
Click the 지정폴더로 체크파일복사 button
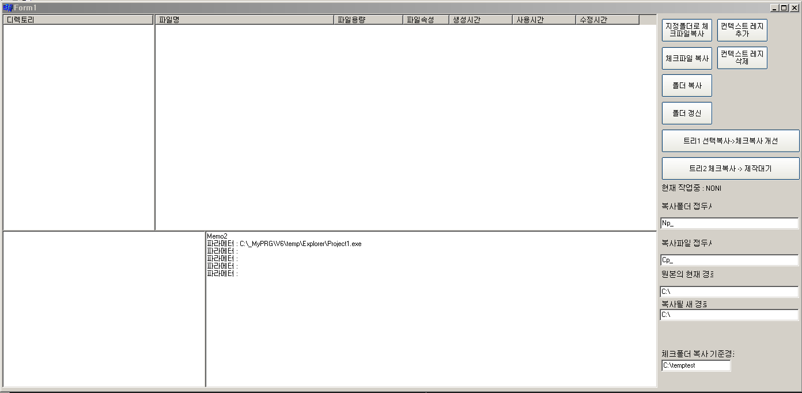point(687,30)
